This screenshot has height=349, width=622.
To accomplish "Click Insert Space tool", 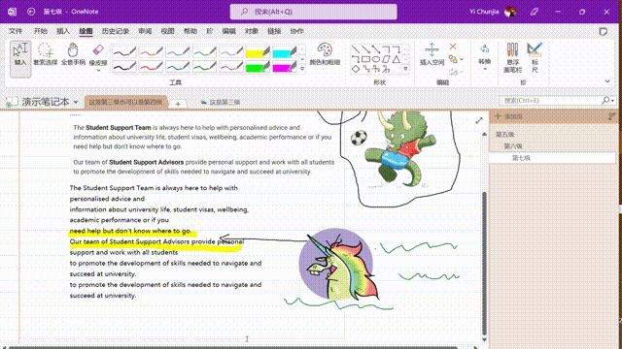I will point(432,54).
